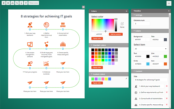
Task: Click the download icon in toolbar
Action: [x=21, y=3]
